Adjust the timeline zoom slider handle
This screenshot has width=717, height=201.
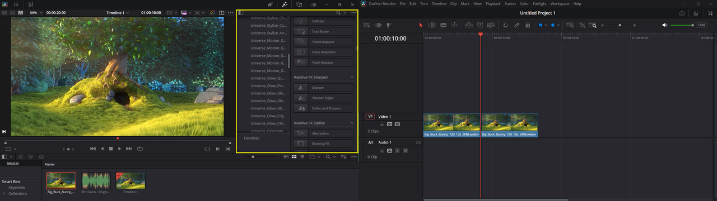(620, 25)
